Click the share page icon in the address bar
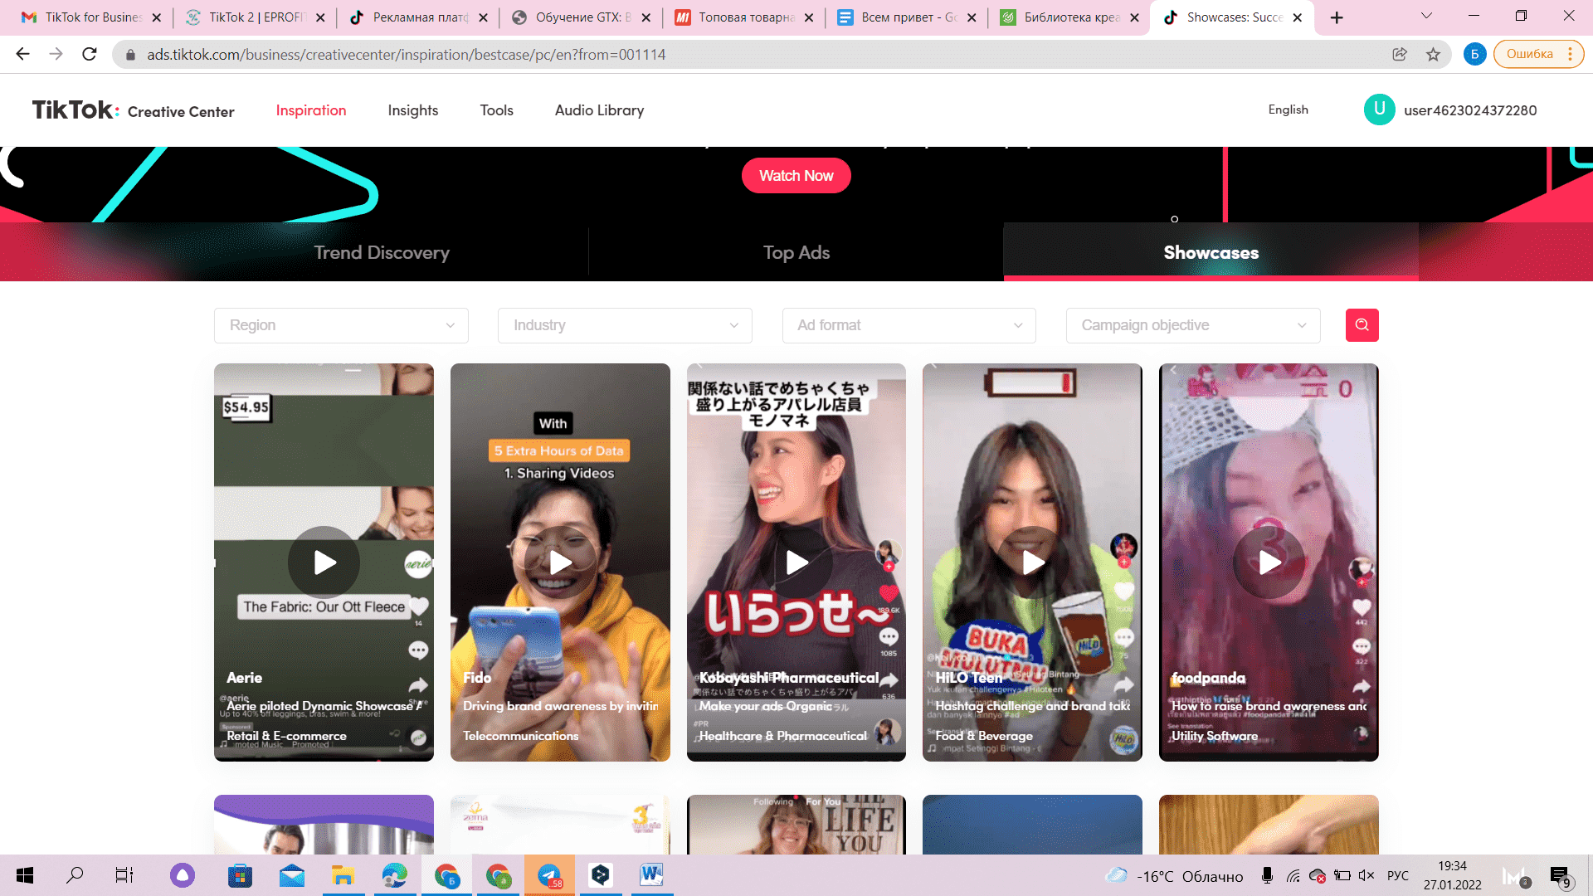This screenshot has height=896, width=1593. [x=1400, y=54]
